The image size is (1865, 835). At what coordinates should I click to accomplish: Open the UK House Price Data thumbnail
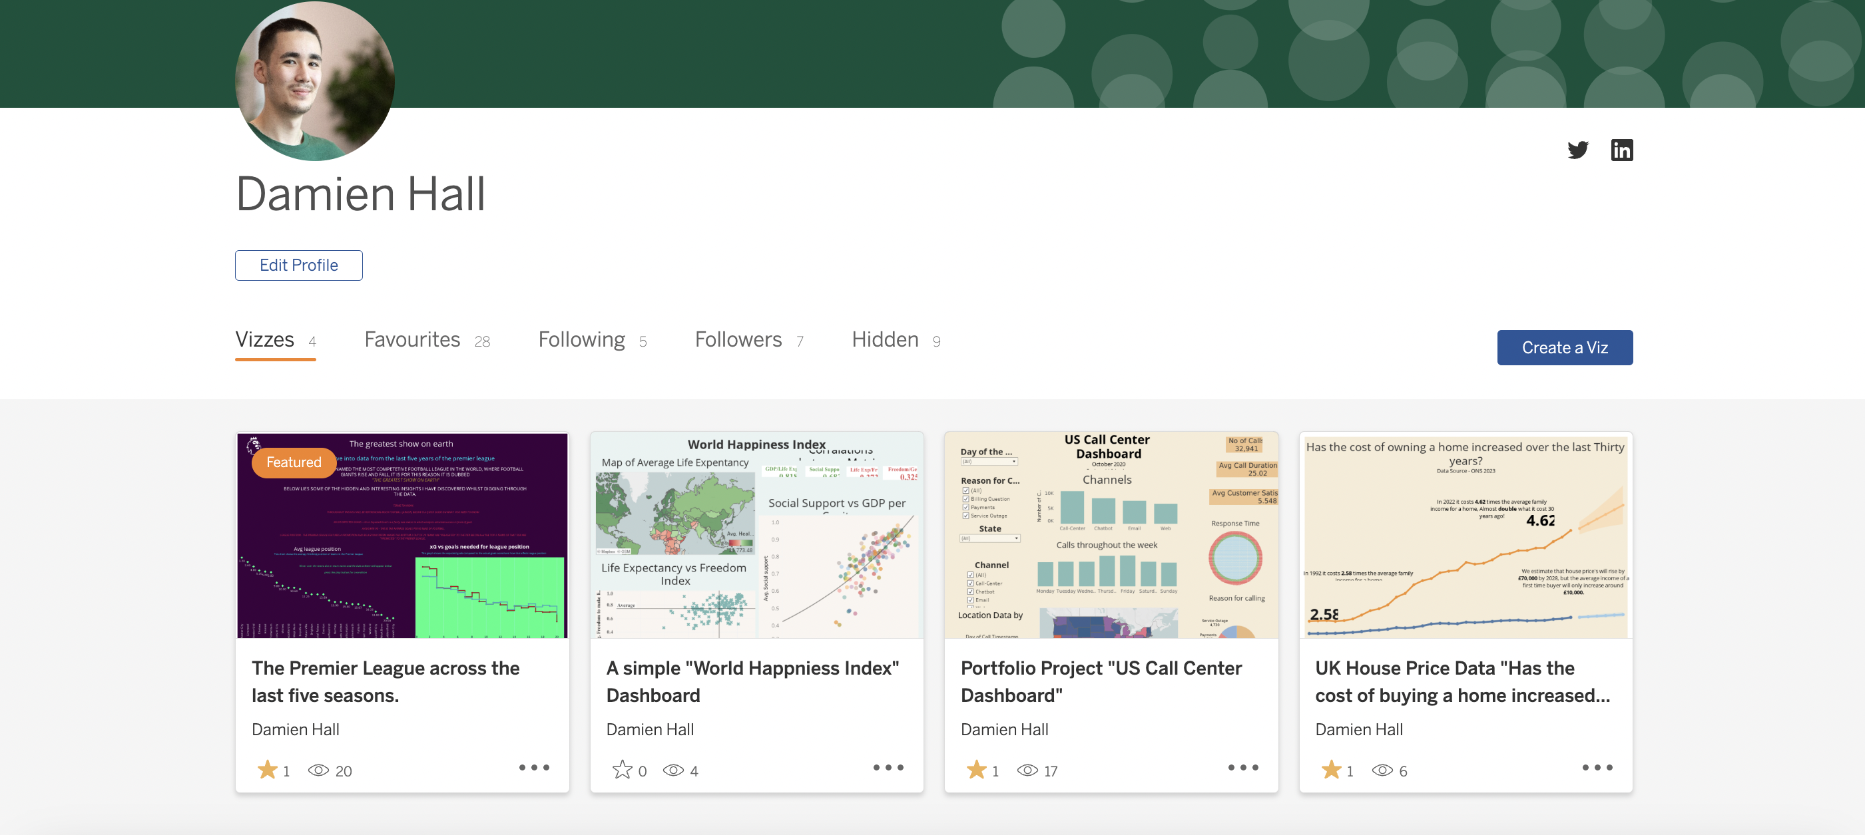click(1465, 536)
